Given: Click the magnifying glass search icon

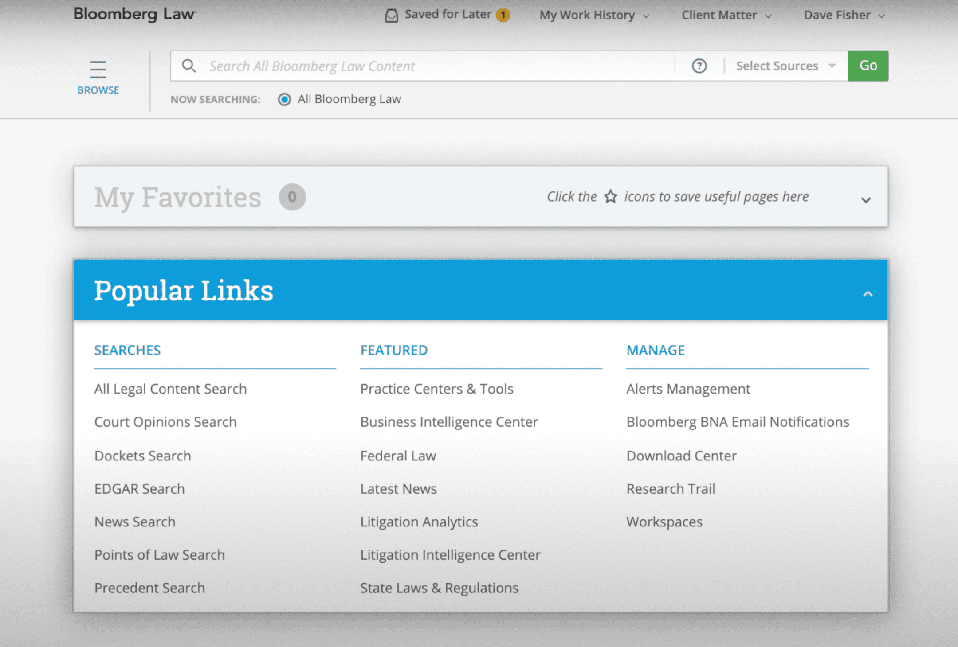Looking at the screenshot, I should click(189, 66).
